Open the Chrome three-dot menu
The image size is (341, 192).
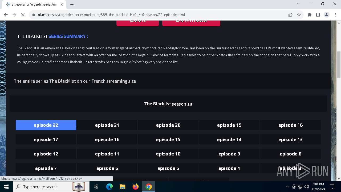pos(335,15)
